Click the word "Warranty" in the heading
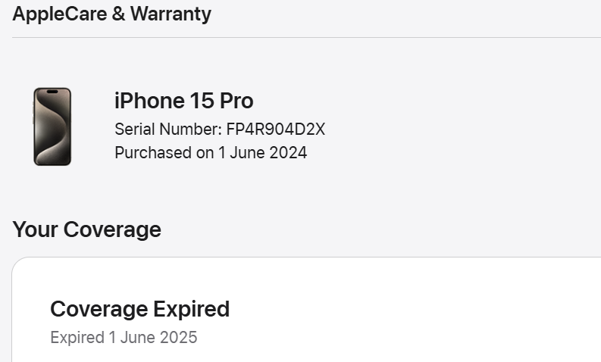Image resolution: width=601 pixels, height=362 pixels. (x=171, y=14)
